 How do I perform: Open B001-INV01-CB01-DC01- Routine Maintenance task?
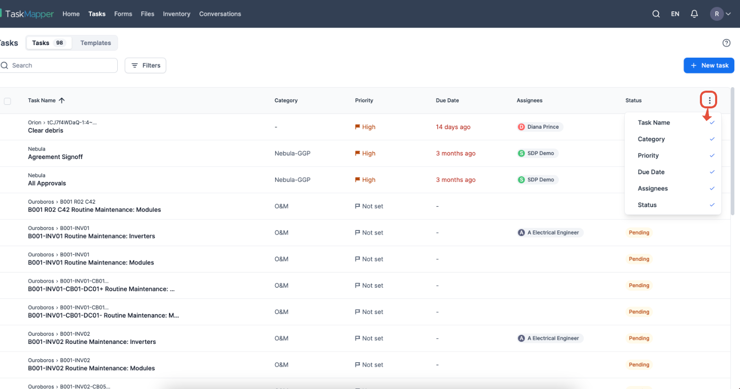[103, 316]
